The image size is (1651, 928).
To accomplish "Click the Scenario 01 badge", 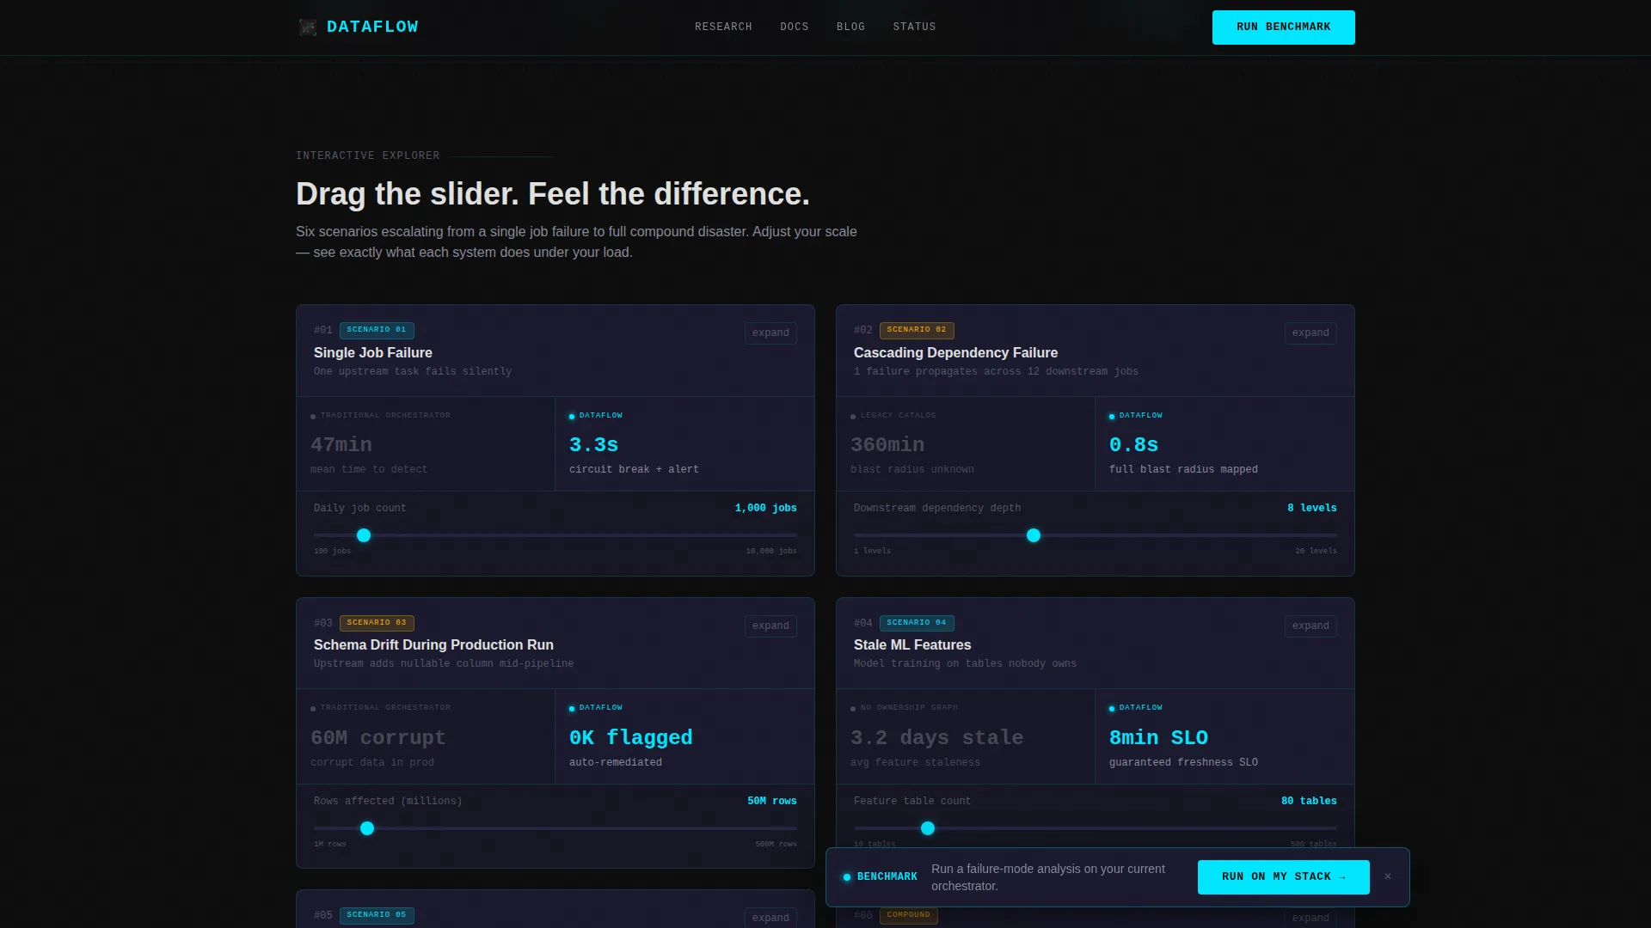I will 377,330.
